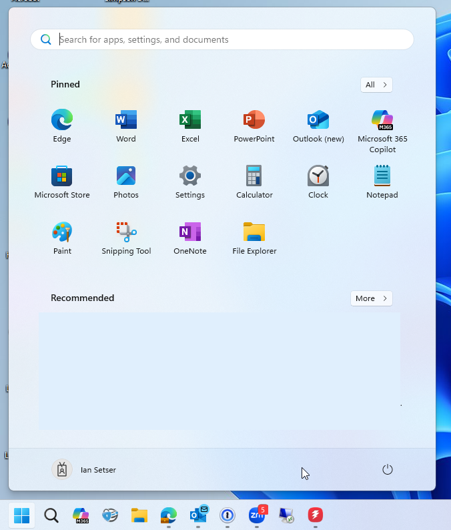
Task: Start PowerPoint from pinned apps
Action: [254, 125]
